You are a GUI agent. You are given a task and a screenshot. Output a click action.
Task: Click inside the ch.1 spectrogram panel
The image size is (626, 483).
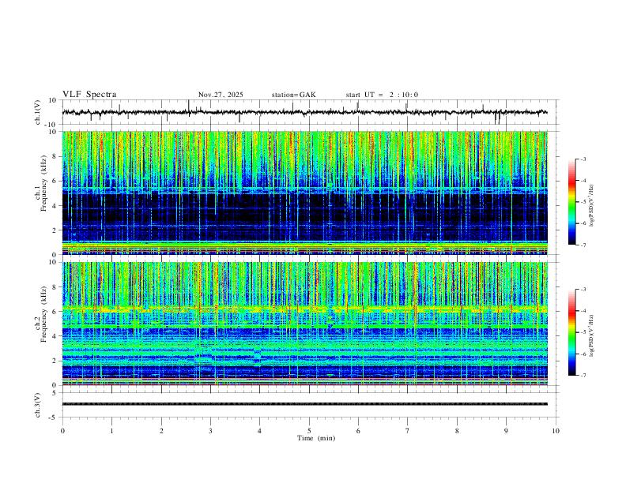pyautogui.click(x=305, y=193)
